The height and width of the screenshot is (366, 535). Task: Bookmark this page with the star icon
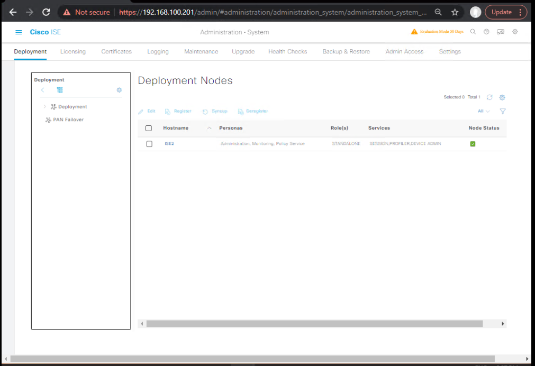(455, 12)
